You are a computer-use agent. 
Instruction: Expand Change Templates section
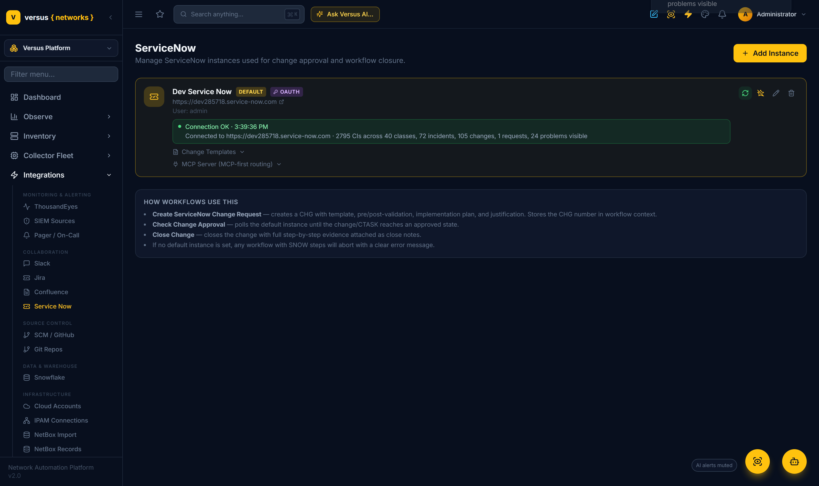(209, 152)
